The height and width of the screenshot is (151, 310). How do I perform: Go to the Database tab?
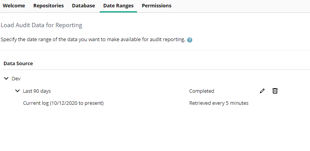83,6
